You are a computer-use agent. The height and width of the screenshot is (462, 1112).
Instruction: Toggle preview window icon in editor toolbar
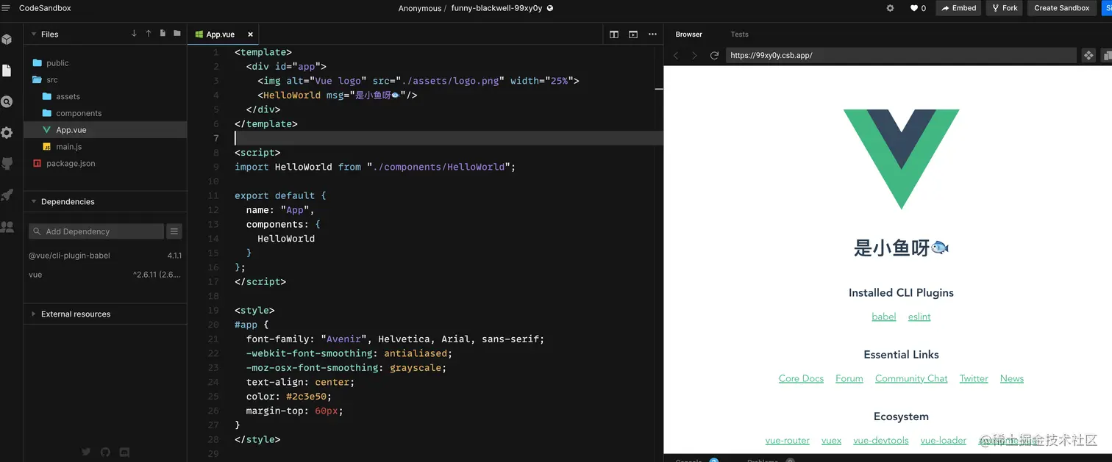tap(633, 35)
